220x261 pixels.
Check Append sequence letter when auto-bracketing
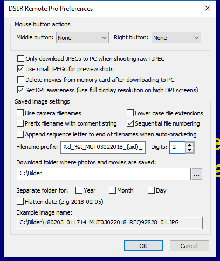pyautogui.click(x=20, y=134)
